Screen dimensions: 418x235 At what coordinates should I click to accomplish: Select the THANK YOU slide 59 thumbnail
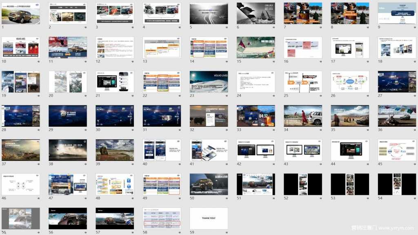tap(209, 219)
